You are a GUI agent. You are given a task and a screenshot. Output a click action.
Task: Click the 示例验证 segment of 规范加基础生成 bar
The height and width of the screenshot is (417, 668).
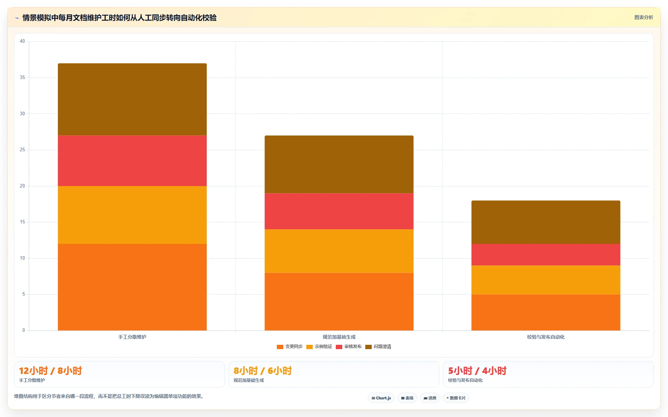click(339, 251)
